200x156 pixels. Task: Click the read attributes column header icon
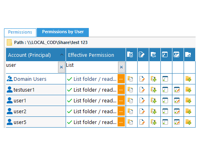pos(165,55)
